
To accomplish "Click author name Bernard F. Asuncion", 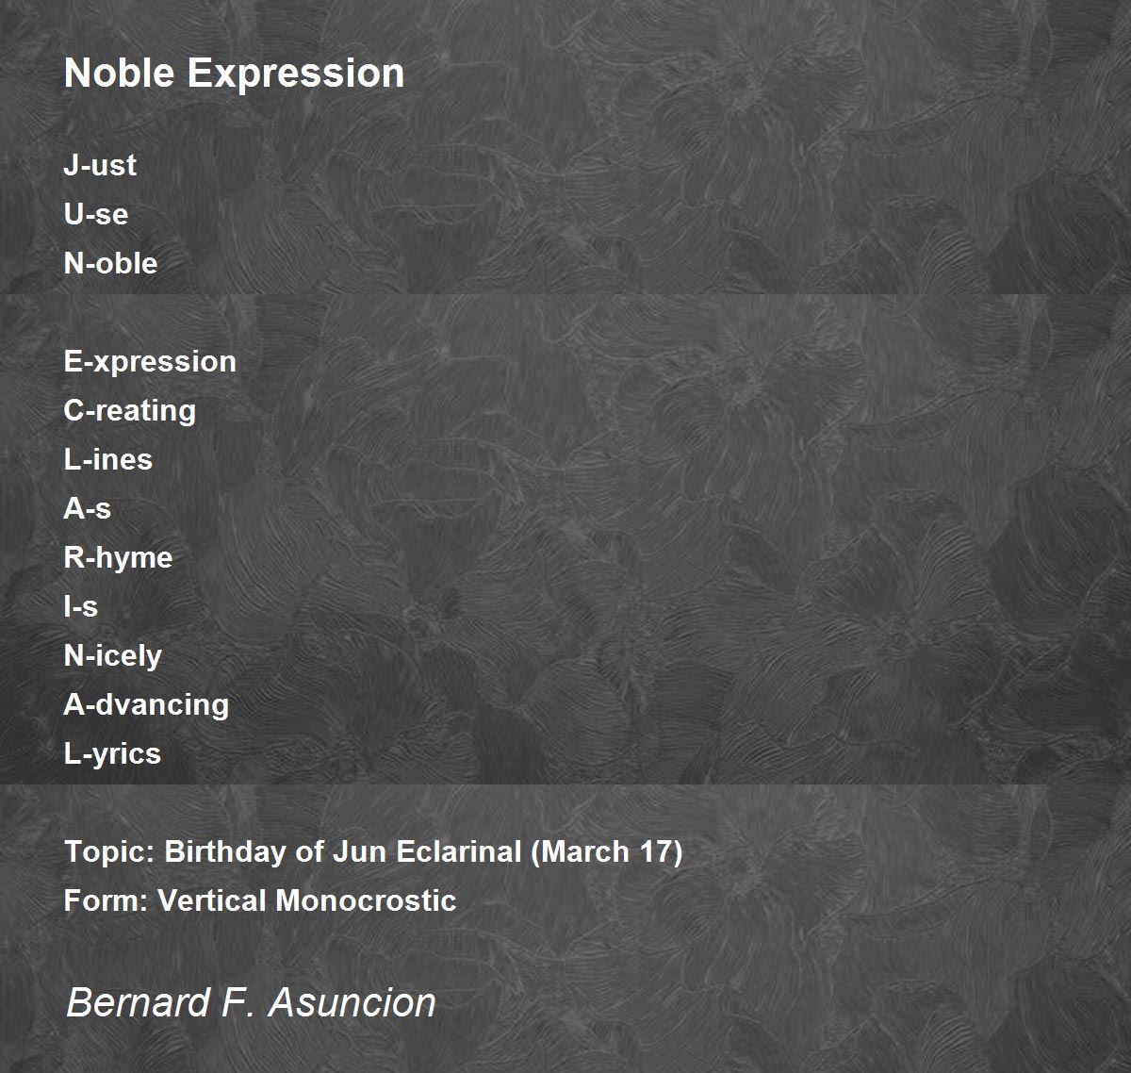I will tap(251, 1001).
